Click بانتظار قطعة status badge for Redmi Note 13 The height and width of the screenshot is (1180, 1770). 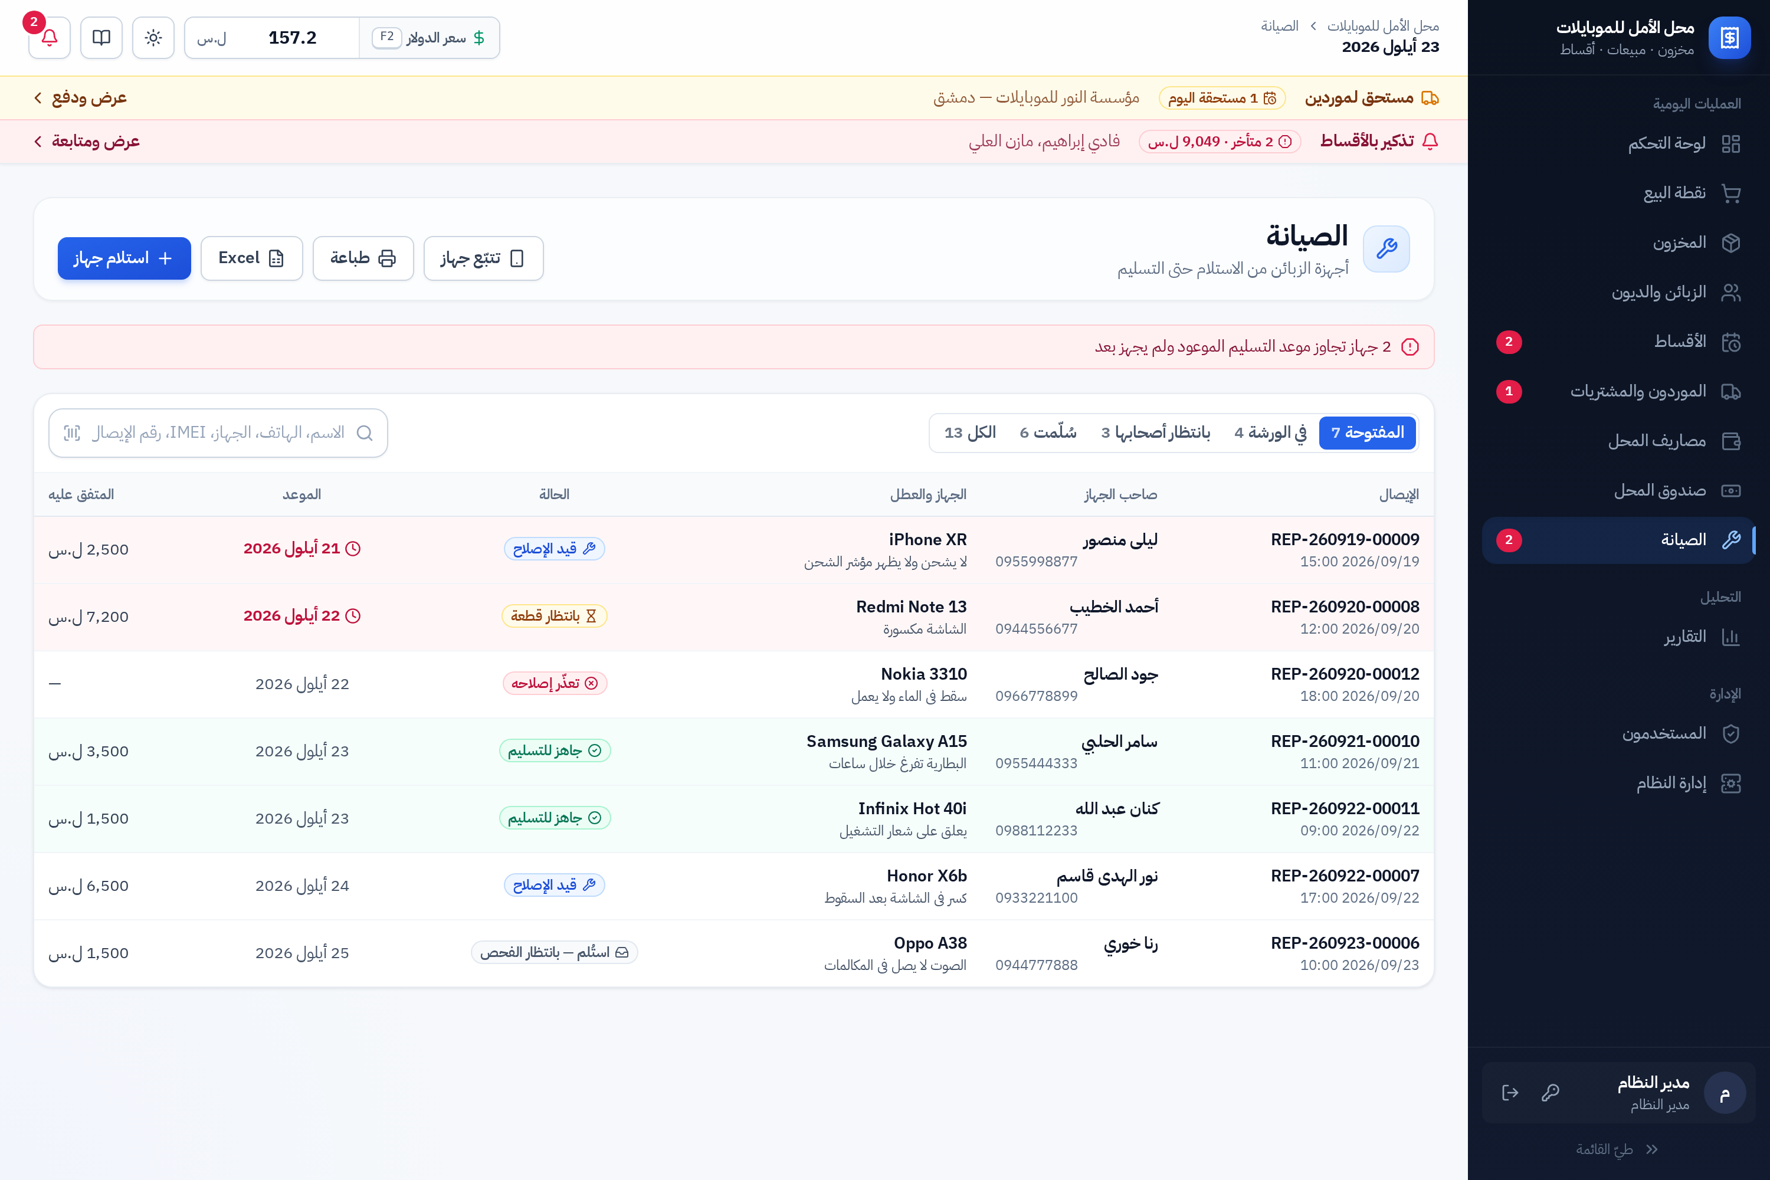tap(555, 615)
